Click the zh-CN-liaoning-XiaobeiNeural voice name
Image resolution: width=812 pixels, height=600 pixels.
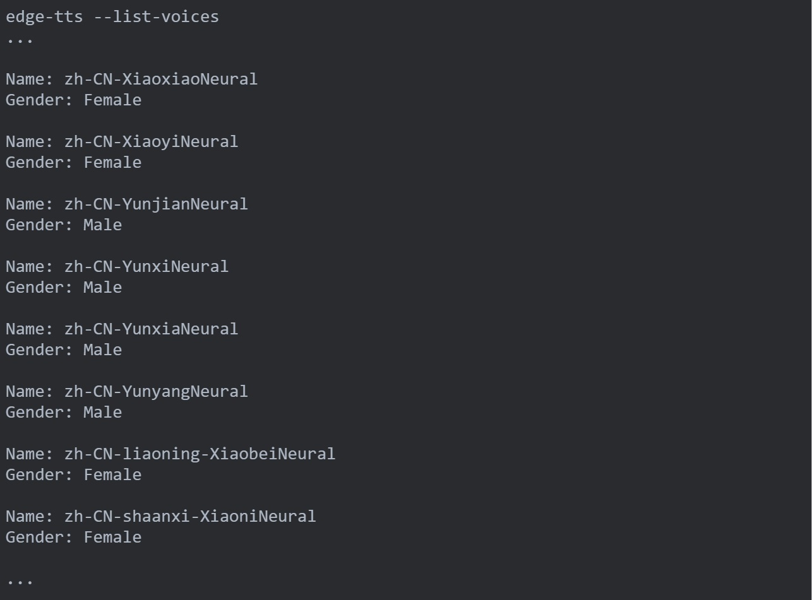[x=200, y=454]
